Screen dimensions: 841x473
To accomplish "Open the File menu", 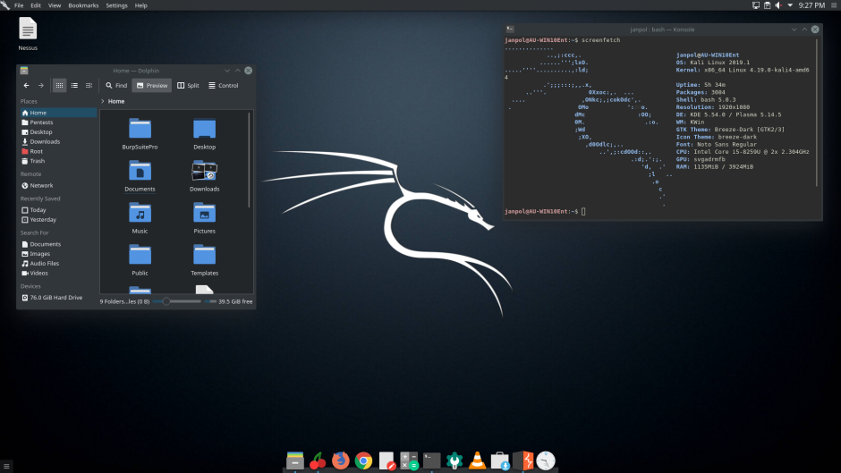I will pyautogui.click(x=19, y=5).
